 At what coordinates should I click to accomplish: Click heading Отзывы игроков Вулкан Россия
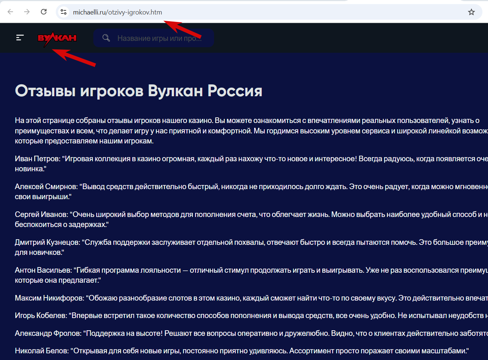[x=139, y=91]
